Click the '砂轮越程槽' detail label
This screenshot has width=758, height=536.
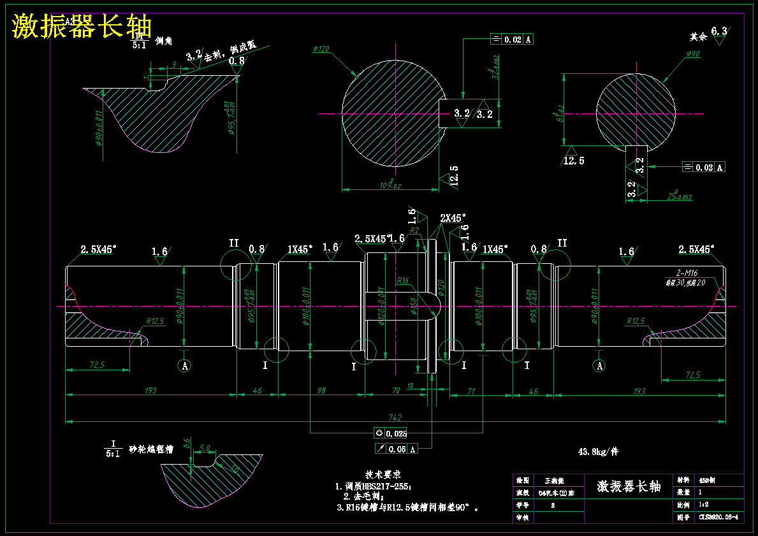click(x=151, y=449)
